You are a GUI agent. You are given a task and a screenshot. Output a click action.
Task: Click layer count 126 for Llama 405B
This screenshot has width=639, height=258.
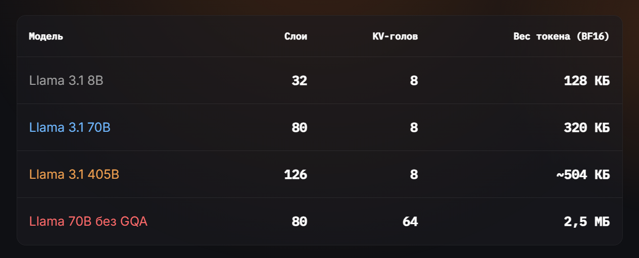296,174
